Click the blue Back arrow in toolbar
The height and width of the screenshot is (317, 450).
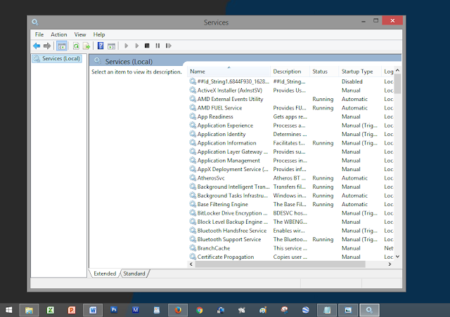tap(37, 46)
